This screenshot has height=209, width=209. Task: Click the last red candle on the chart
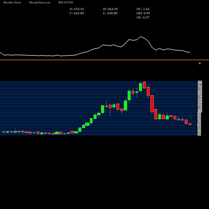click(190, 124)
